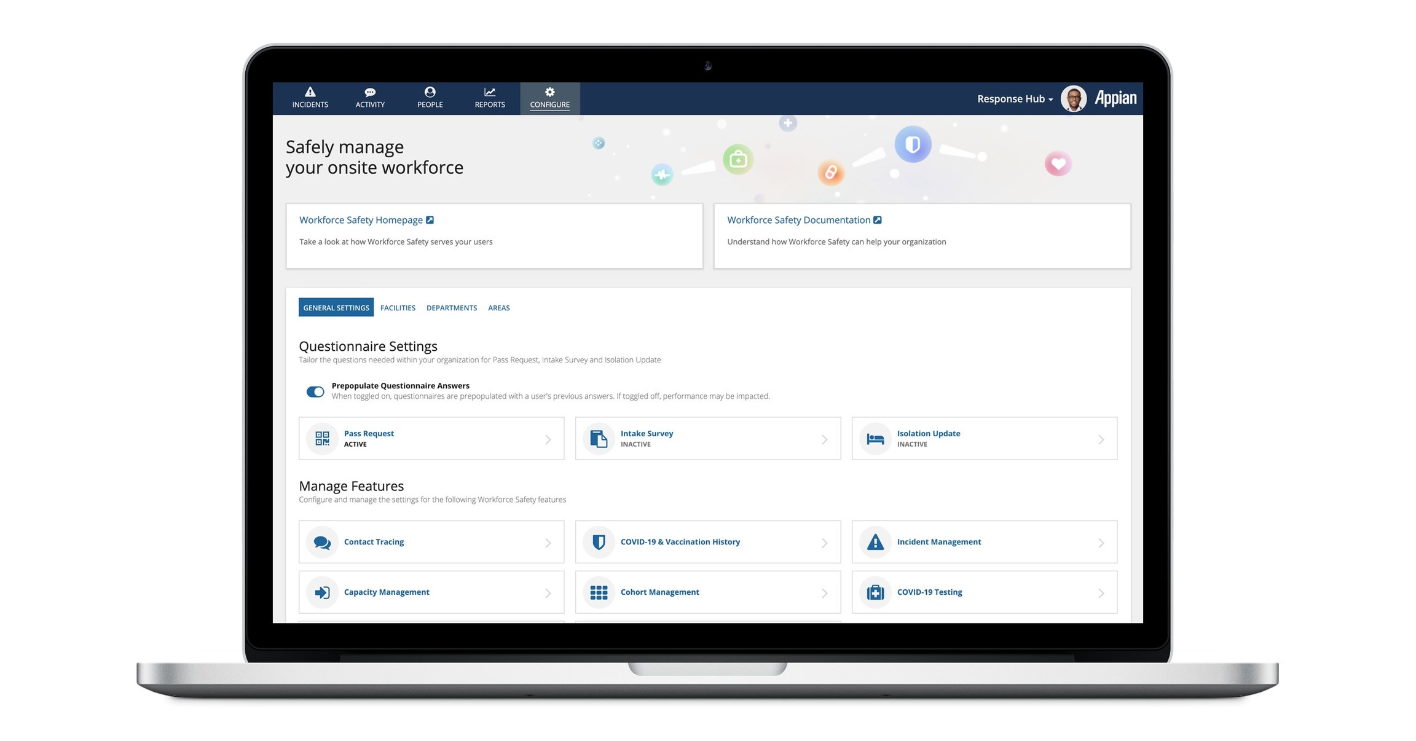Open the Incidents warning triangle icon
Viewport: 1416px width, 741px height.
click(x=310, y=92)
